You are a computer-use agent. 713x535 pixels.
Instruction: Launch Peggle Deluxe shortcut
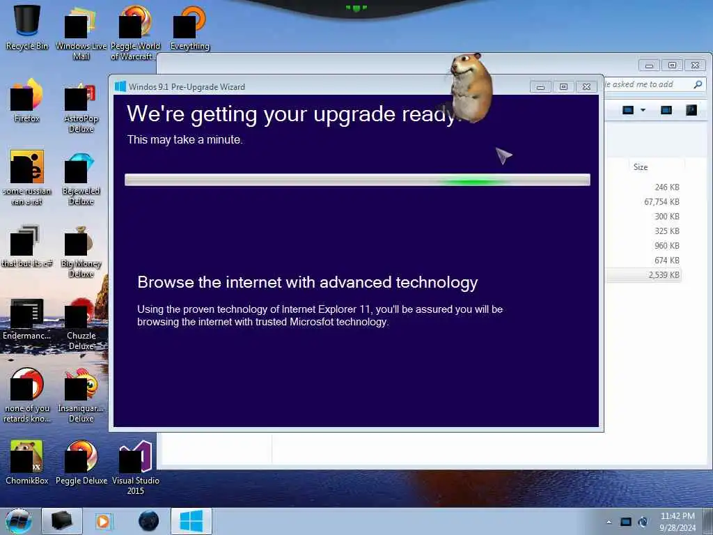pyautogui.click(x=81, y=463)
